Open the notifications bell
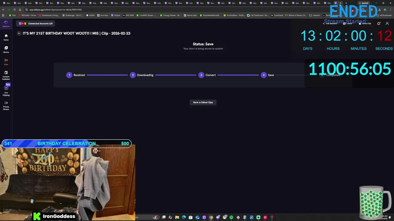This screenshot has width=394, height=221. 379,23
